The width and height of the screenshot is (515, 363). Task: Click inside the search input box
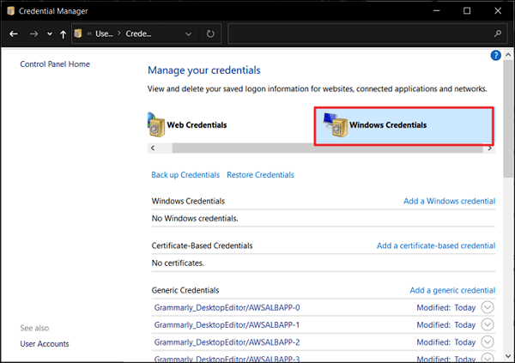click(x=360, y=33)
